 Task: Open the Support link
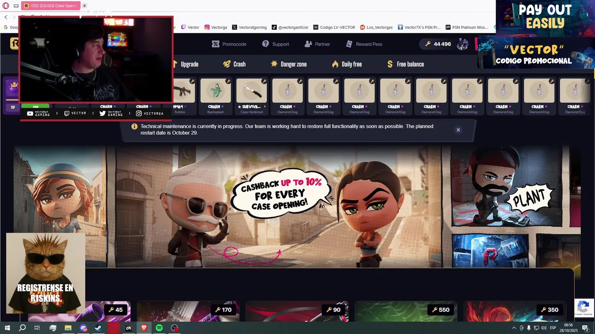(275, 44)
